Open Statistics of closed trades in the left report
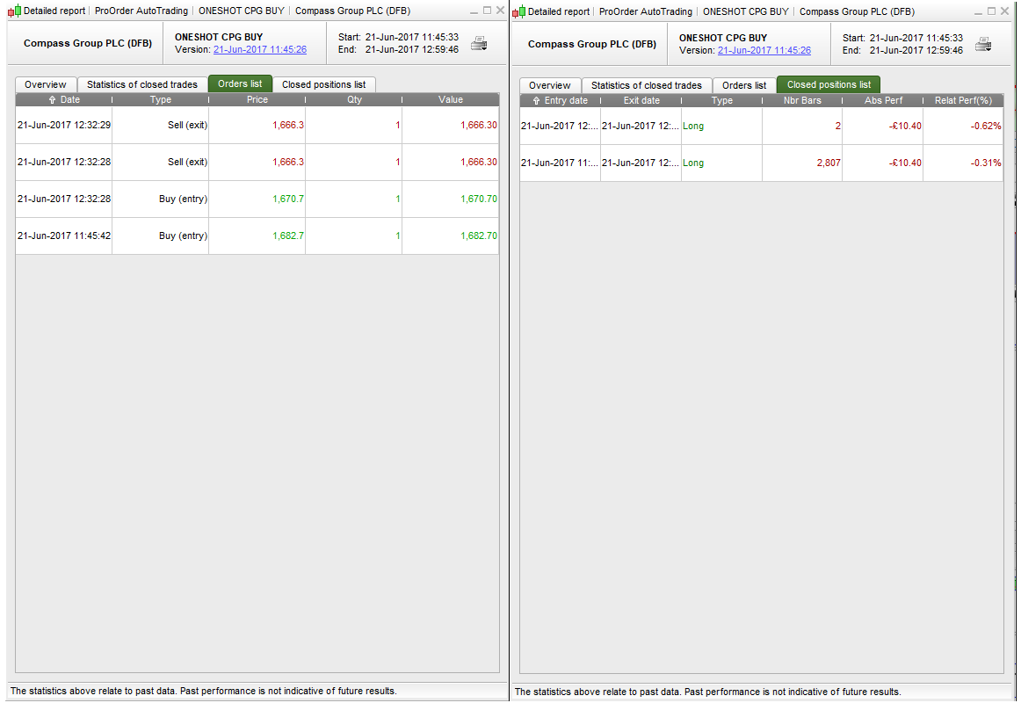1021x703 pixels. pyautogui.click(x=142, y=84)
